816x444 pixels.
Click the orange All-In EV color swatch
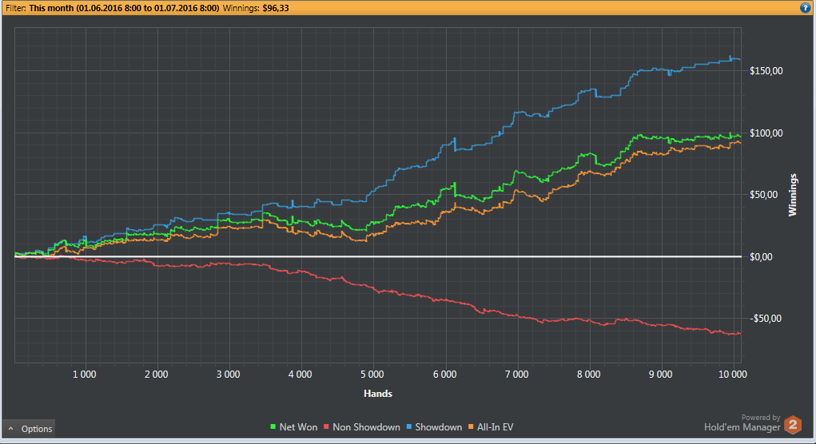coord(471,427)
